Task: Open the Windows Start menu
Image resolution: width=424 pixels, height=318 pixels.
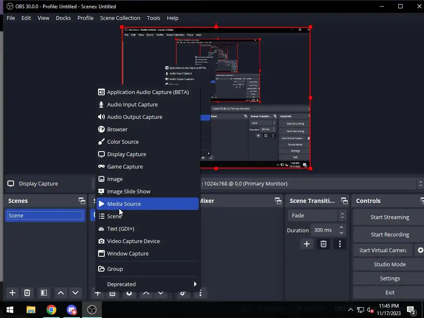Action: point(10,310)
